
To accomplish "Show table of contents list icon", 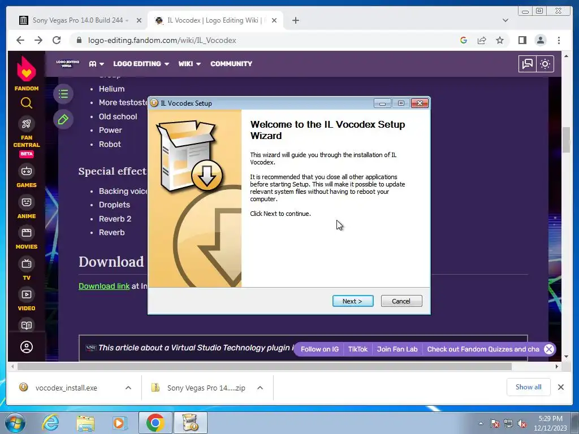I will (63, 94).
